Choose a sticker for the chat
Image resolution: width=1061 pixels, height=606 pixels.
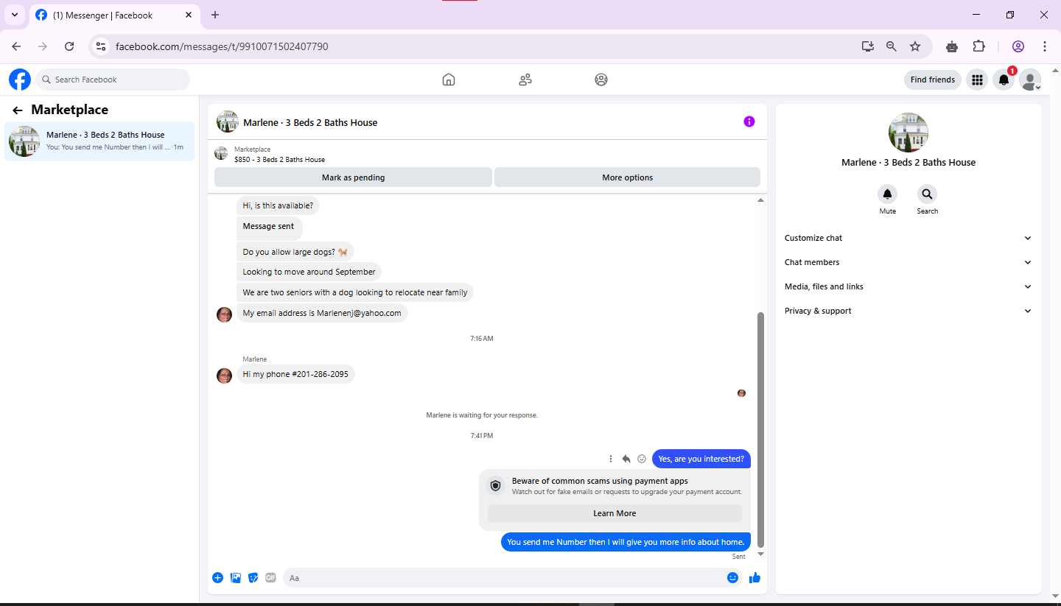(x=253, y=578)
